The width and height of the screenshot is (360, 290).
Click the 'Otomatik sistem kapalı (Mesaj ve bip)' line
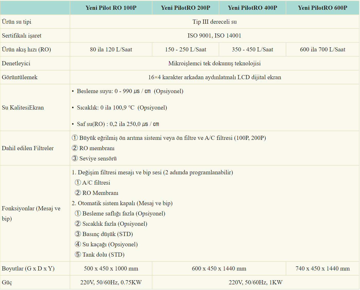tap(122, 203)
